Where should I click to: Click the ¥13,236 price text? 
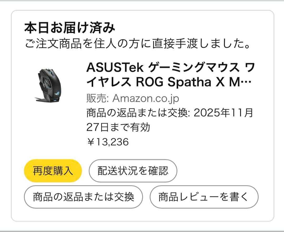(104, 140)
